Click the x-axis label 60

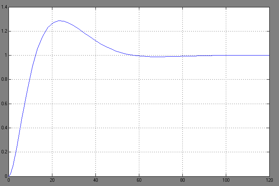[139, 180]
